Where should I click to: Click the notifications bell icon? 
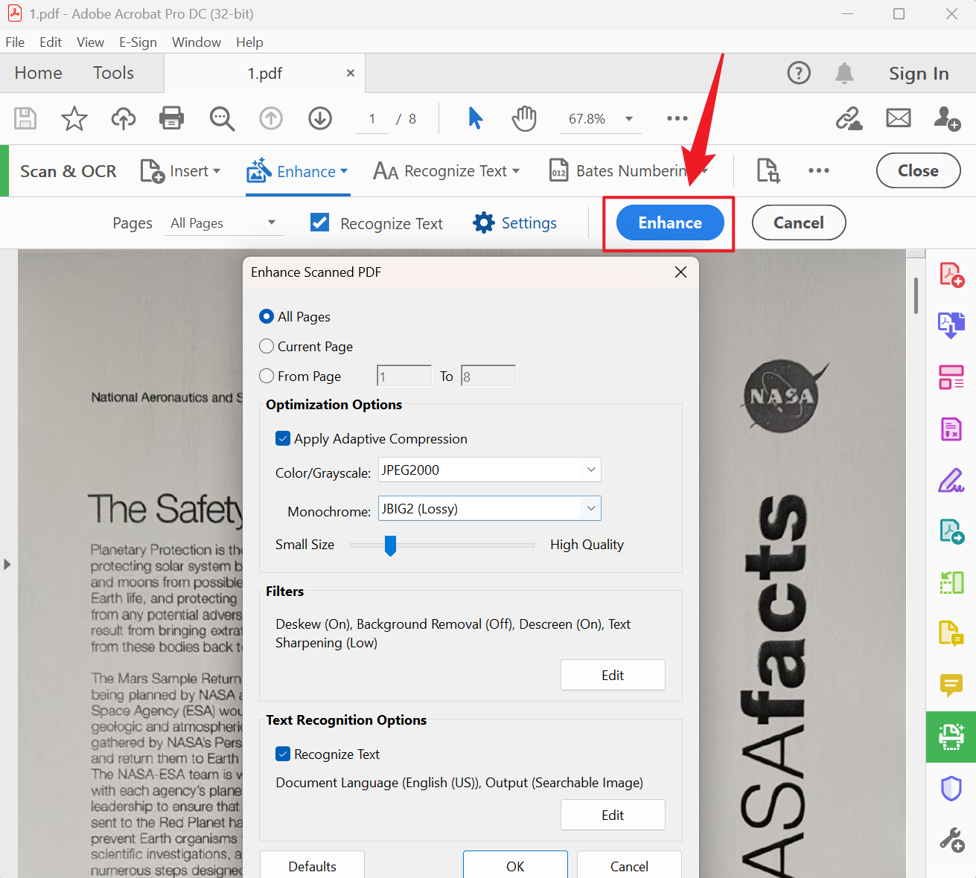[844, 73]
